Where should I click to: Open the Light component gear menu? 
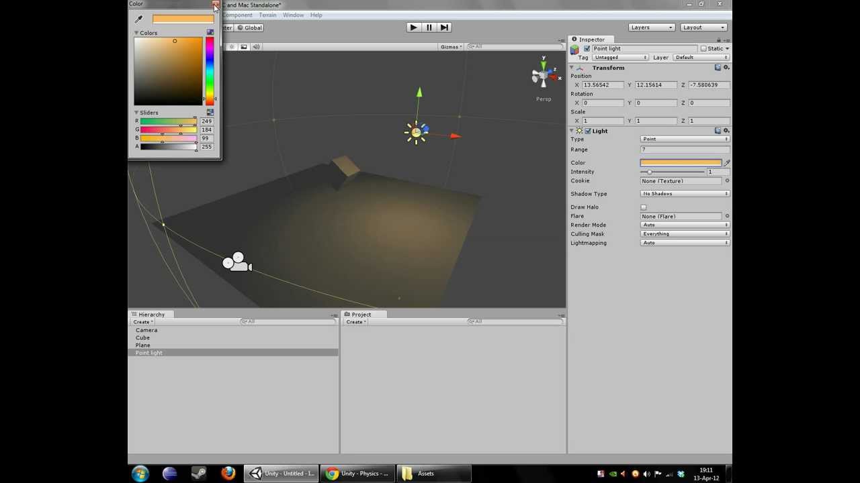(726, 131)
